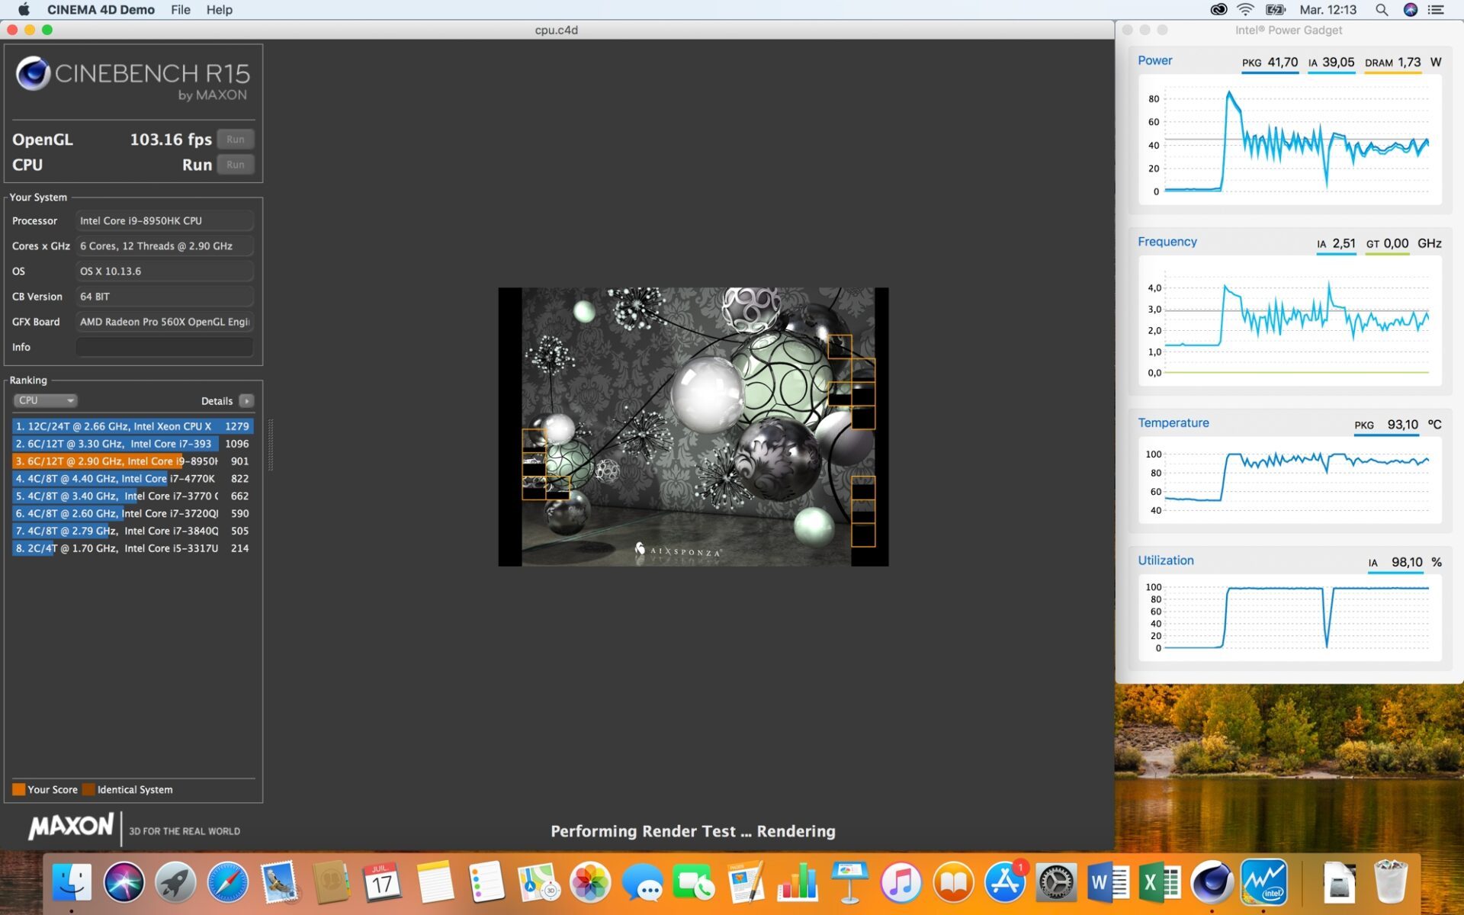The height and width of the screenshot is (915, 1464).
Task: Select ranking row 1 Xeon CPU 1279
Action: pyautogui.click(x=133, y=426)
